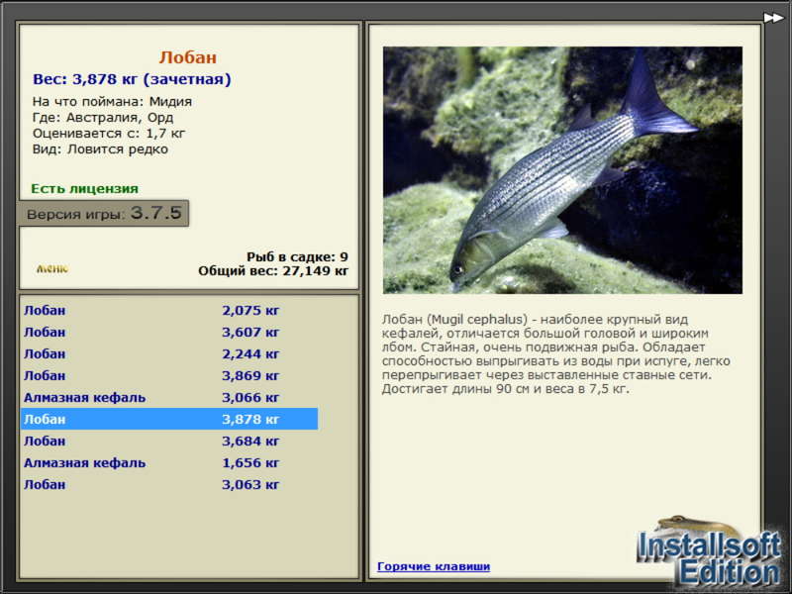Click the Общий вес: 27,149 кг total
Viewport: 792px width, 594px height.
click(x=273, y=270)
